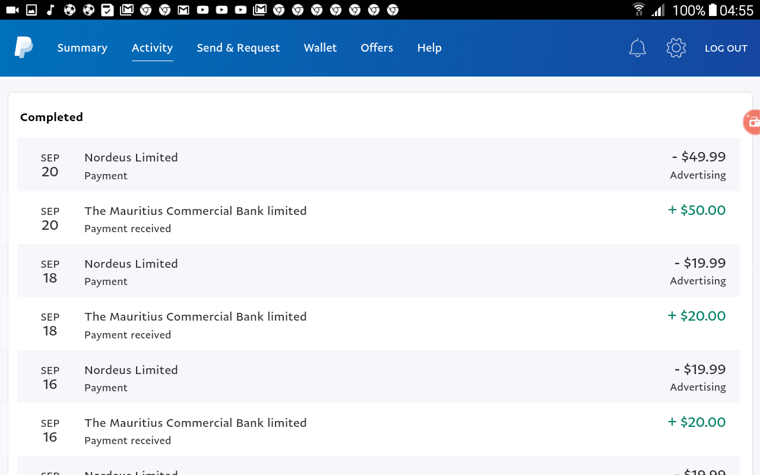The height and width of the screenshot is (475, 760).
Task: Tap the video camera status icon
Action: pos(12,10)
